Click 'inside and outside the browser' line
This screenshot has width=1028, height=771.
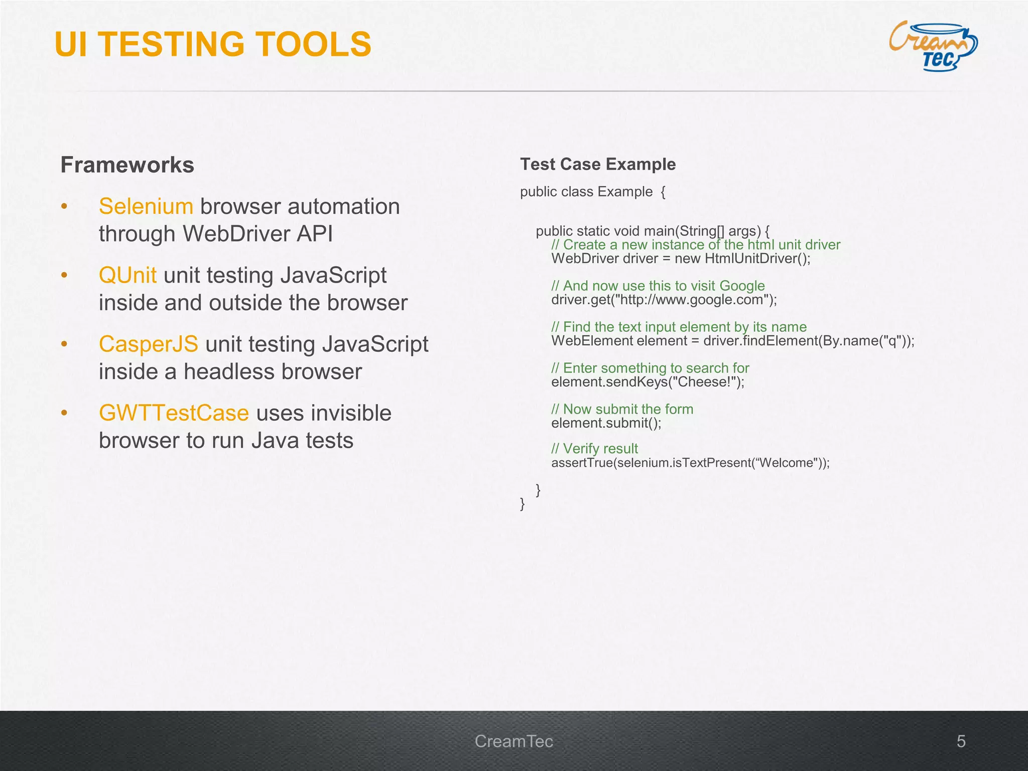[x=253, y=303]
